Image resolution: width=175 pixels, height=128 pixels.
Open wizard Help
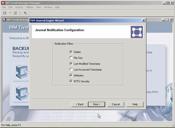pyautogui.click(x=135, y=104)
